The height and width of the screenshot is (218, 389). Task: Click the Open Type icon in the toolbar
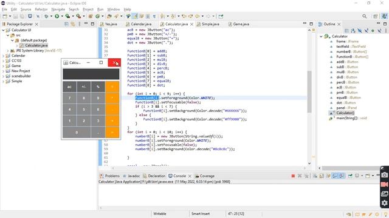109,16
